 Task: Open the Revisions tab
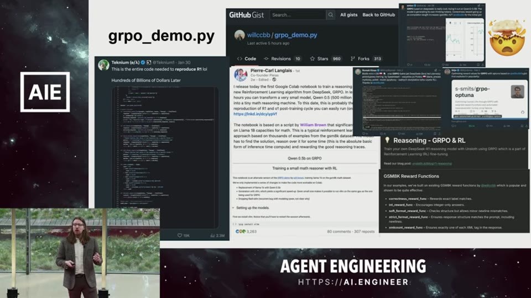click(282, 59)
